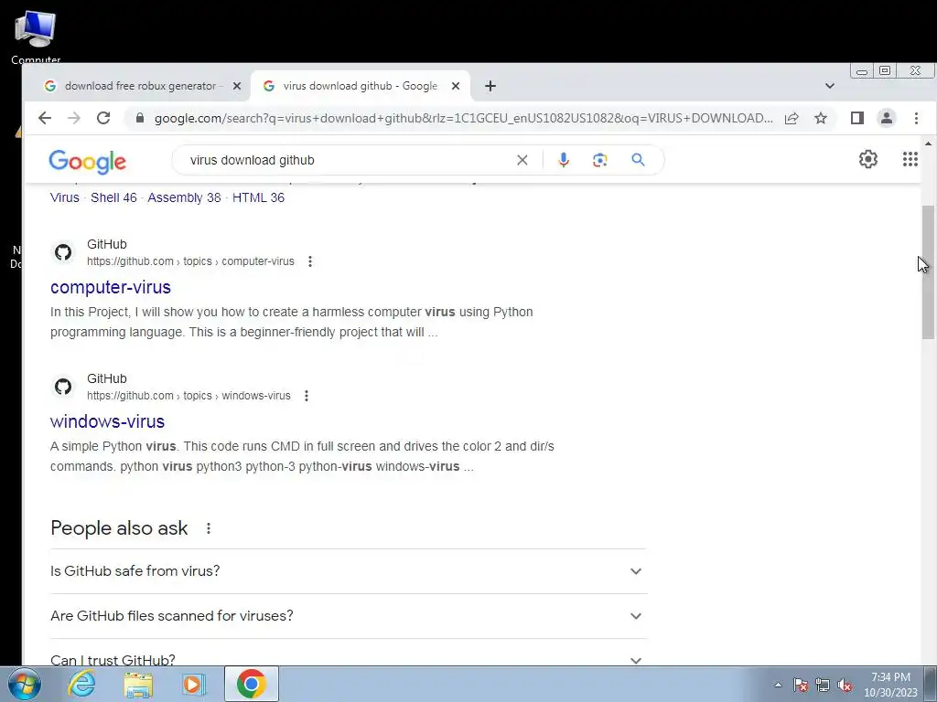Click the browser forward arrow
Viewport: 937px width, 702px height.
coord(74,118)
